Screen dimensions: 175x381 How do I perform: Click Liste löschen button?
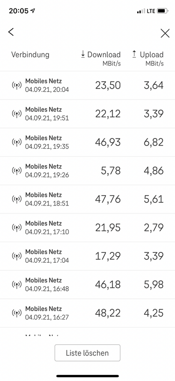(88, 353)
